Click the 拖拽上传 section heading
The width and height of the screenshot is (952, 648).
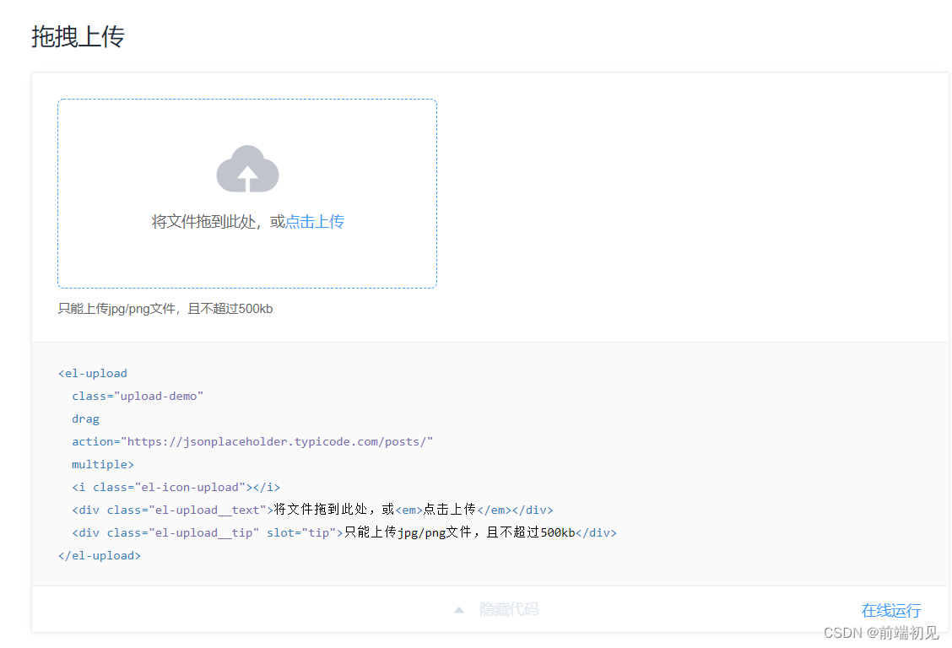(78, 37)
